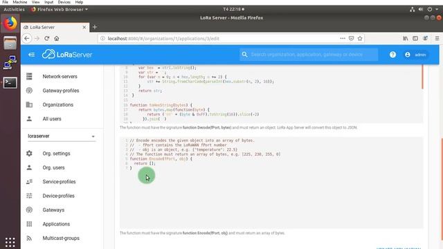Screen dimensions: 443x249
Task: Open the help question mark icon
Action: tap(392, 55)
